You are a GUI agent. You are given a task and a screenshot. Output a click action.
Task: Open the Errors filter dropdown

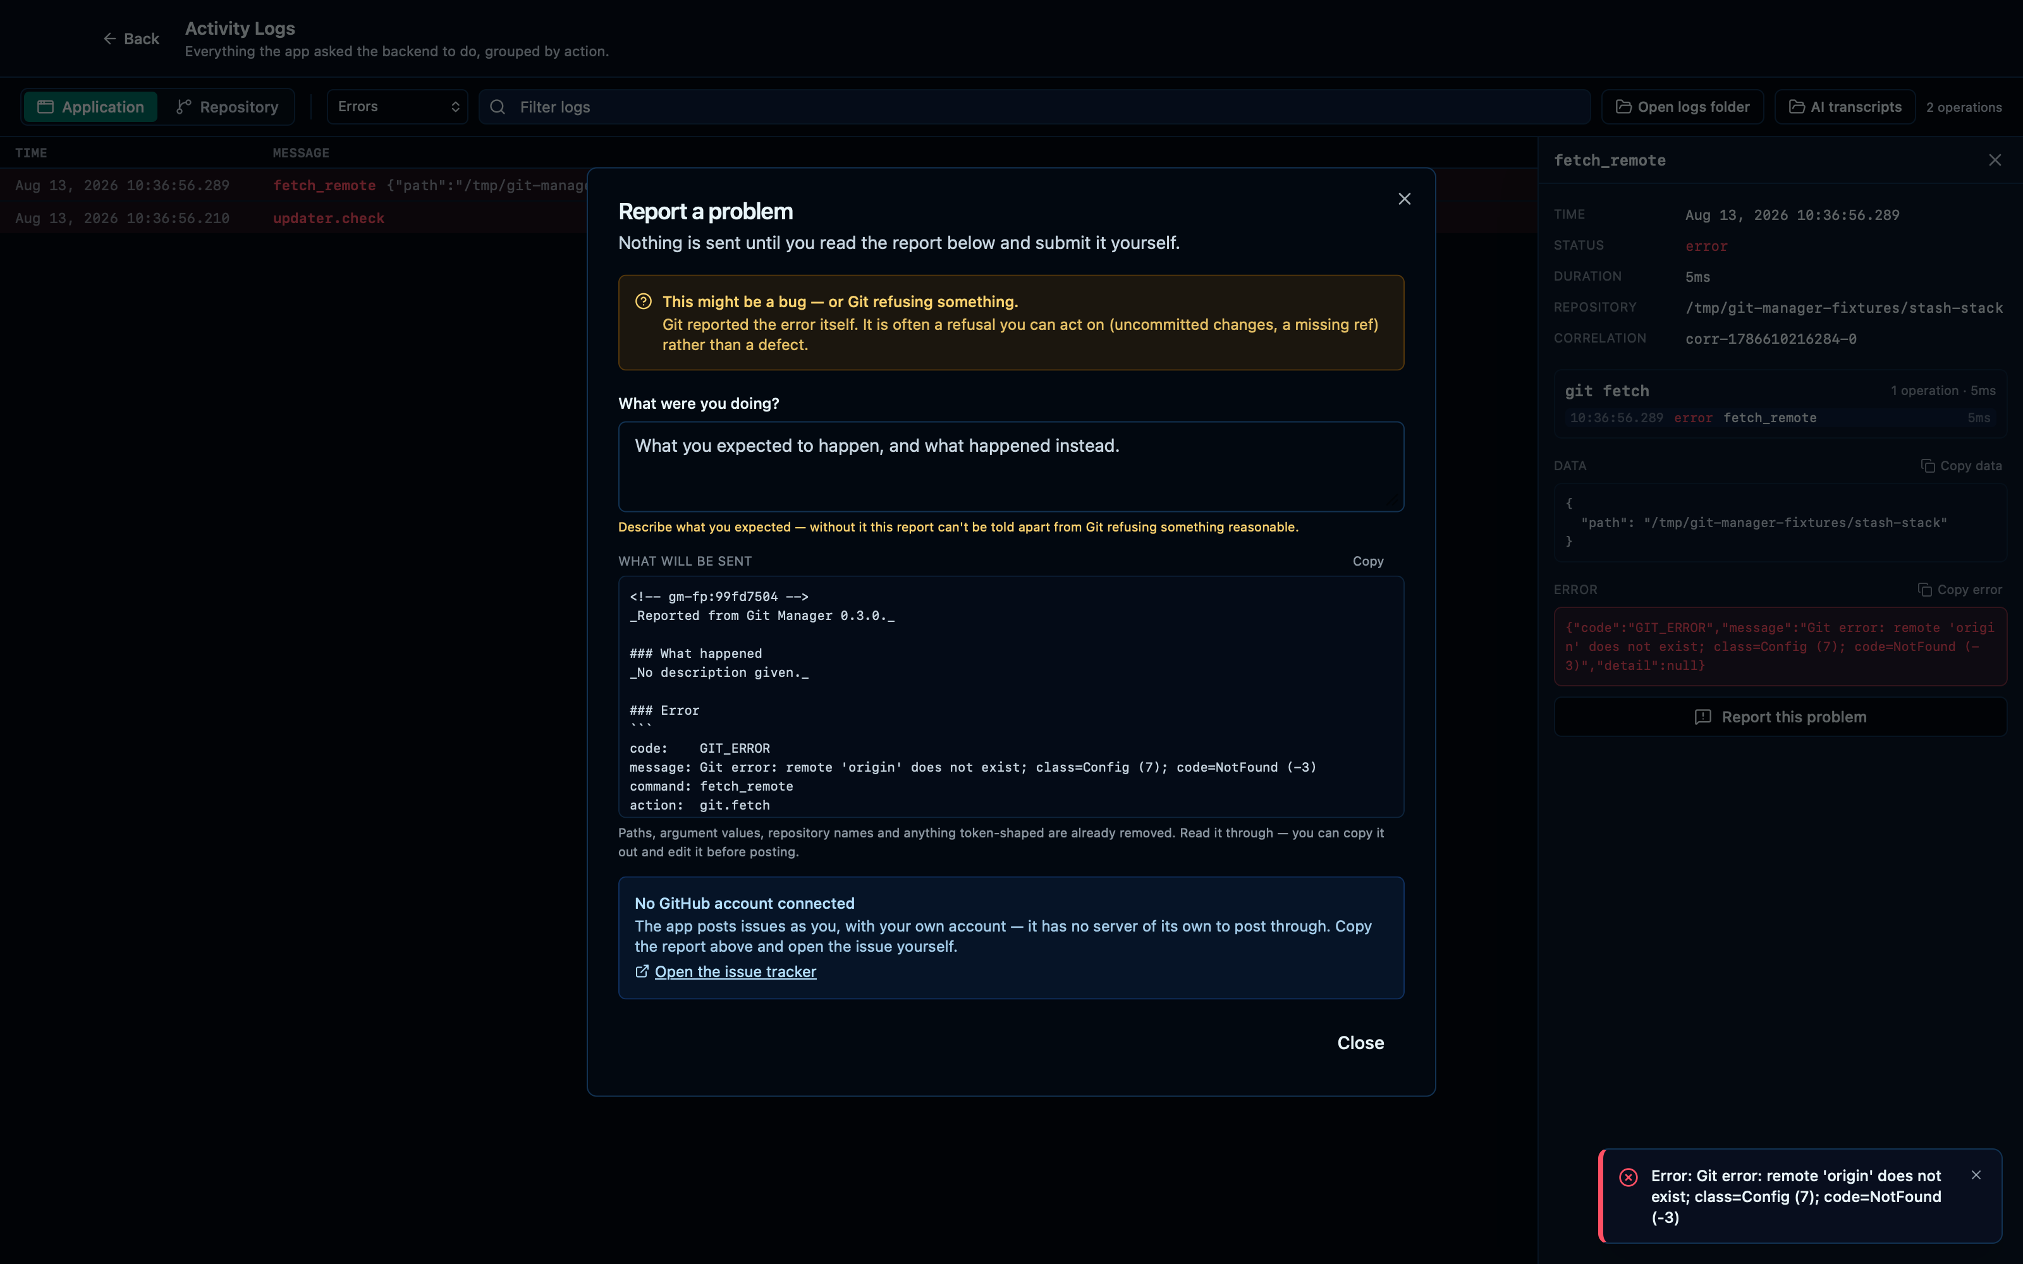[x=397, y=107]
